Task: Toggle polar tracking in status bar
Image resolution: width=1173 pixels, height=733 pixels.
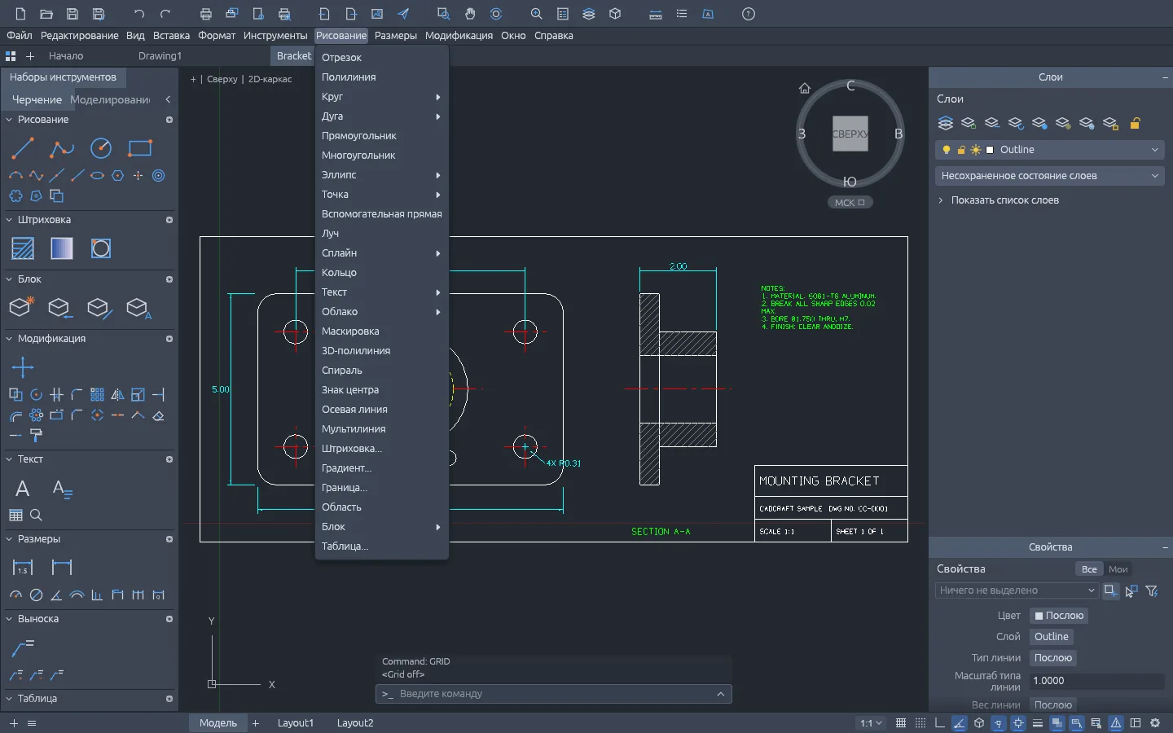Action: coord(960,723)
